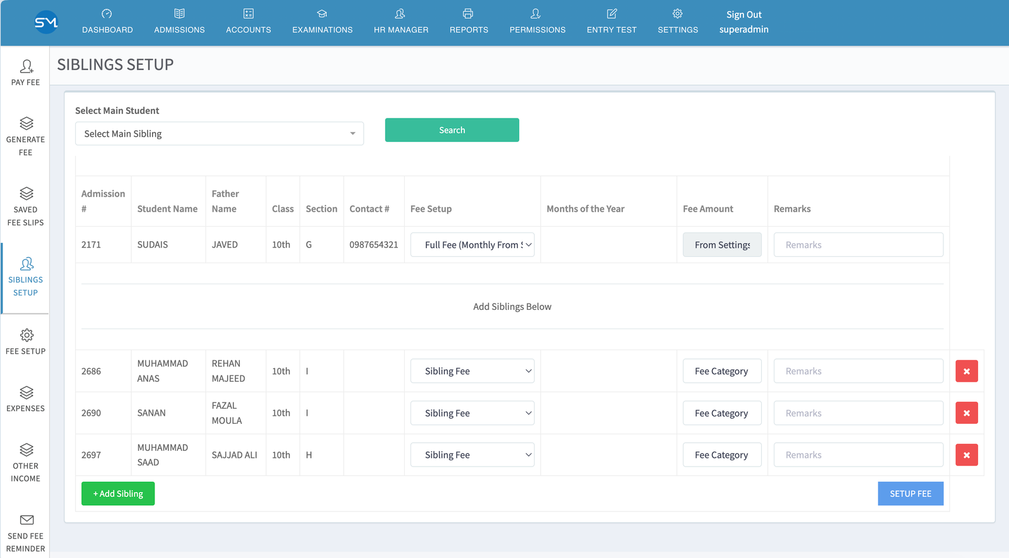Viewport: 1009px width, 558px height.
Task: Open Generate Fee sidebar icon
Action: 26,123
